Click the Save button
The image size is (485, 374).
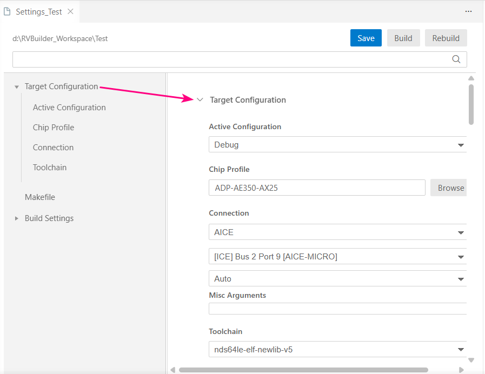point(366,38)
